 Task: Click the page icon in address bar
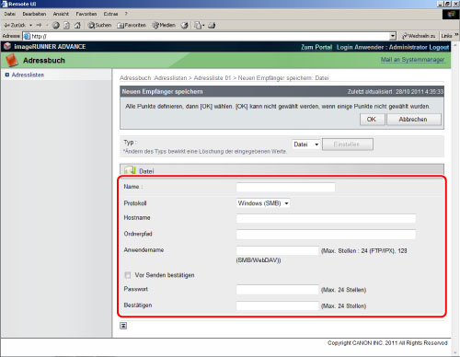(x=27, y=36)
